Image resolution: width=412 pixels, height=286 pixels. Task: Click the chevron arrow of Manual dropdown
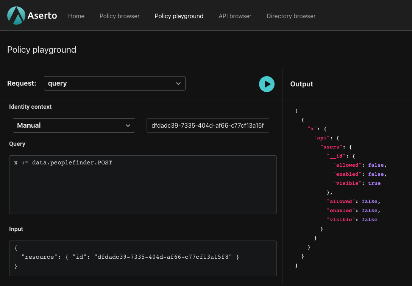128,126
